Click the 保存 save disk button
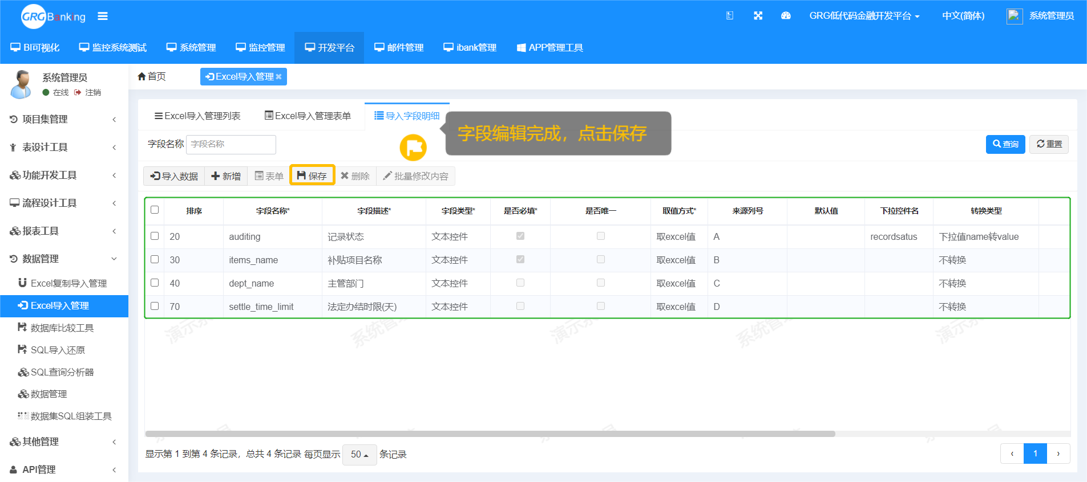Screen dimensions: 1087x482 pyautogui.click(x=312, y=176)
